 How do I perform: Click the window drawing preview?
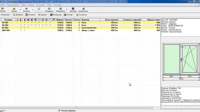point(181,59)
